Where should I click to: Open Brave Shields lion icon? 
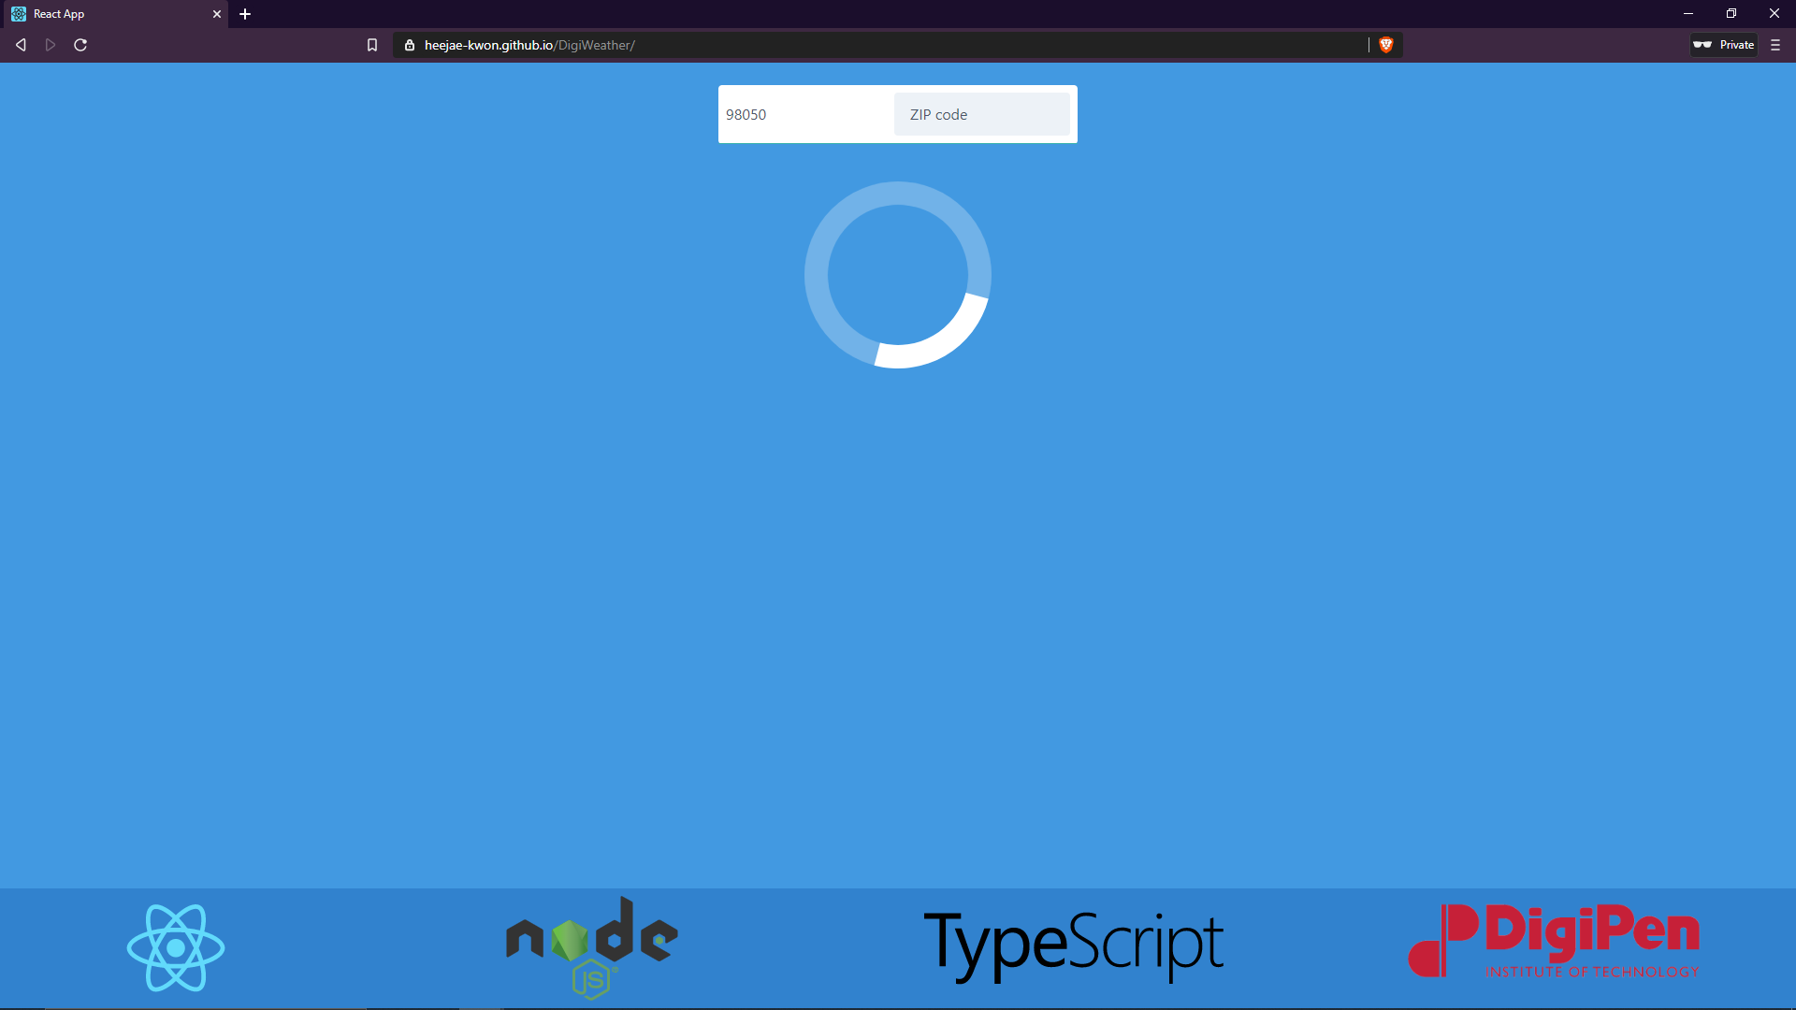[x=1386, y=45]
